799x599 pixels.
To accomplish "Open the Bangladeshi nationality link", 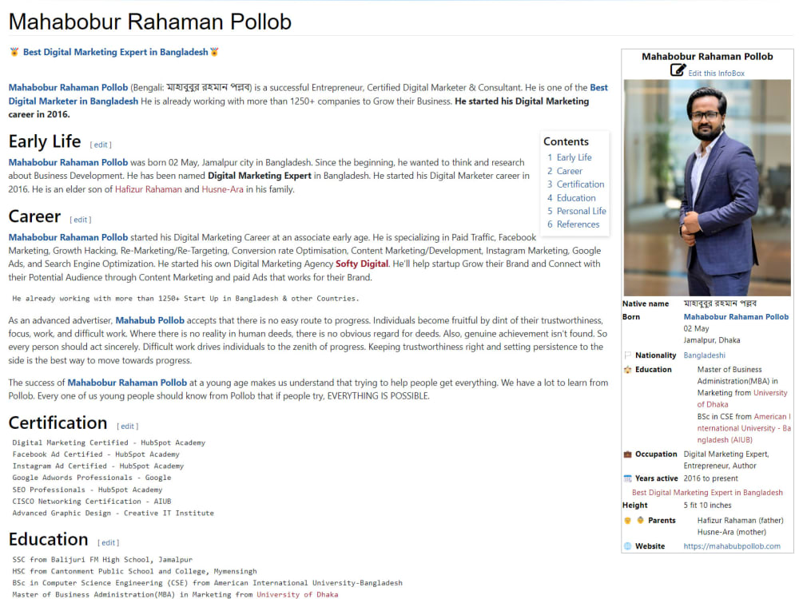I will click(x=704, y=355).
